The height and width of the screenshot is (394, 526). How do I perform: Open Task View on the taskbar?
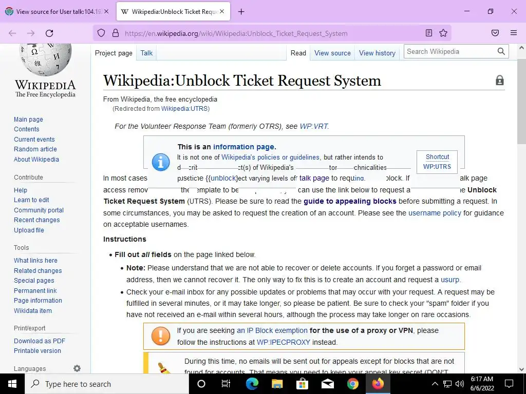pos(226,384)
